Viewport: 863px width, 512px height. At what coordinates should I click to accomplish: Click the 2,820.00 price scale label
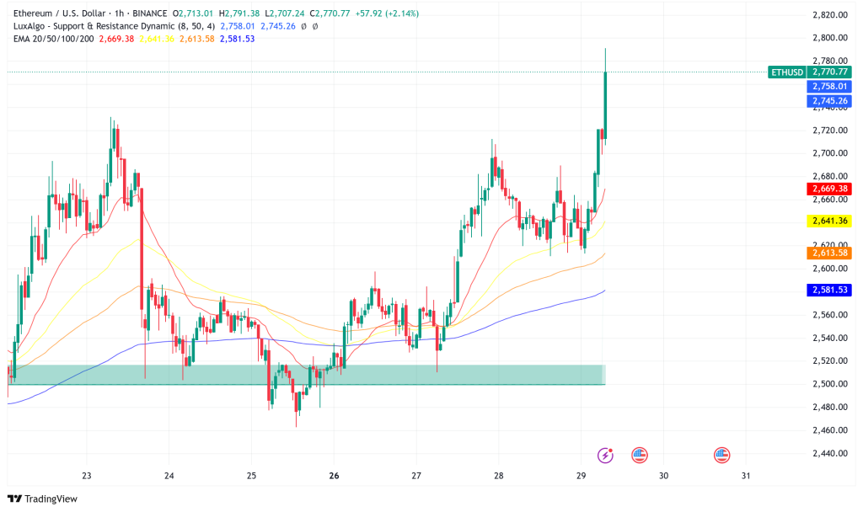[x=830, y=15]
